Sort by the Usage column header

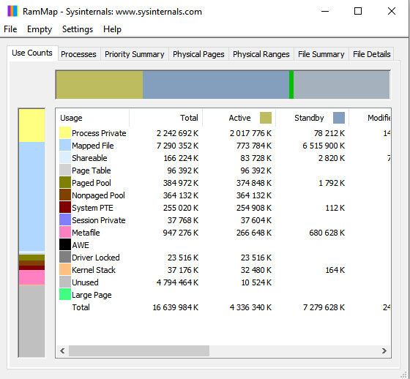click(92, 118)
